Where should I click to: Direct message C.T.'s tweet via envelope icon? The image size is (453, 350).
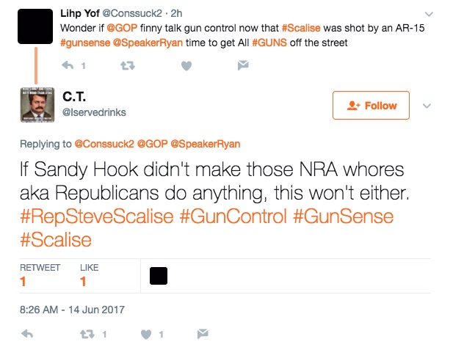pos(203,334)
